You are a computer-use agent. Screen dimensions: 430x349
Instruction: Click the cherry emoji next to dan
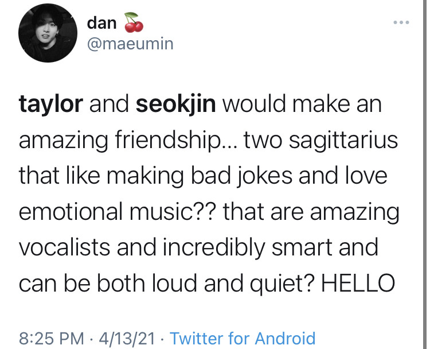(x=134, y=22)
